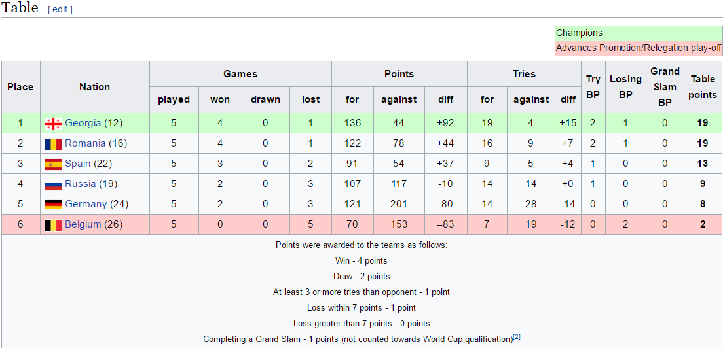This screenshot has width=723, height=348.
Task: Click the Romania flag icon
Action: coord(53,144)
